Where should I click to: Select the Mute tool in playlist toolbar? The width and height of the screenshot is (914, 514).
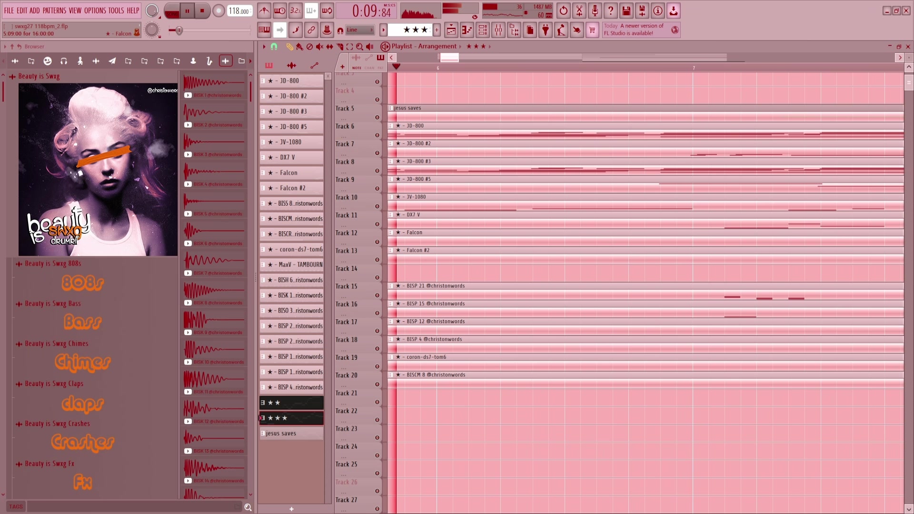(319, 47)
